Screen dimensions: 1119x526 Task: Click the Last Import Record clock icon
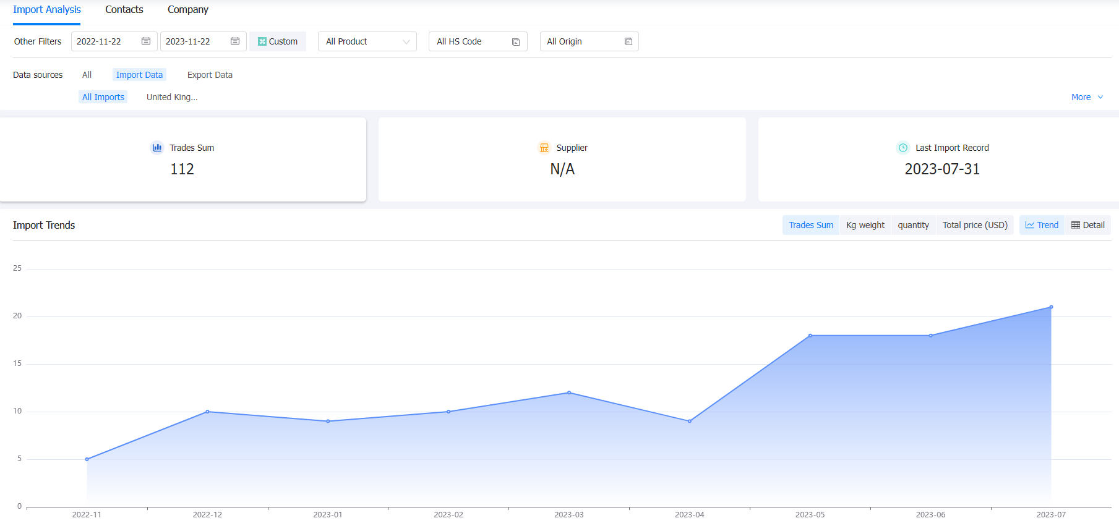[x=903, y=148]
